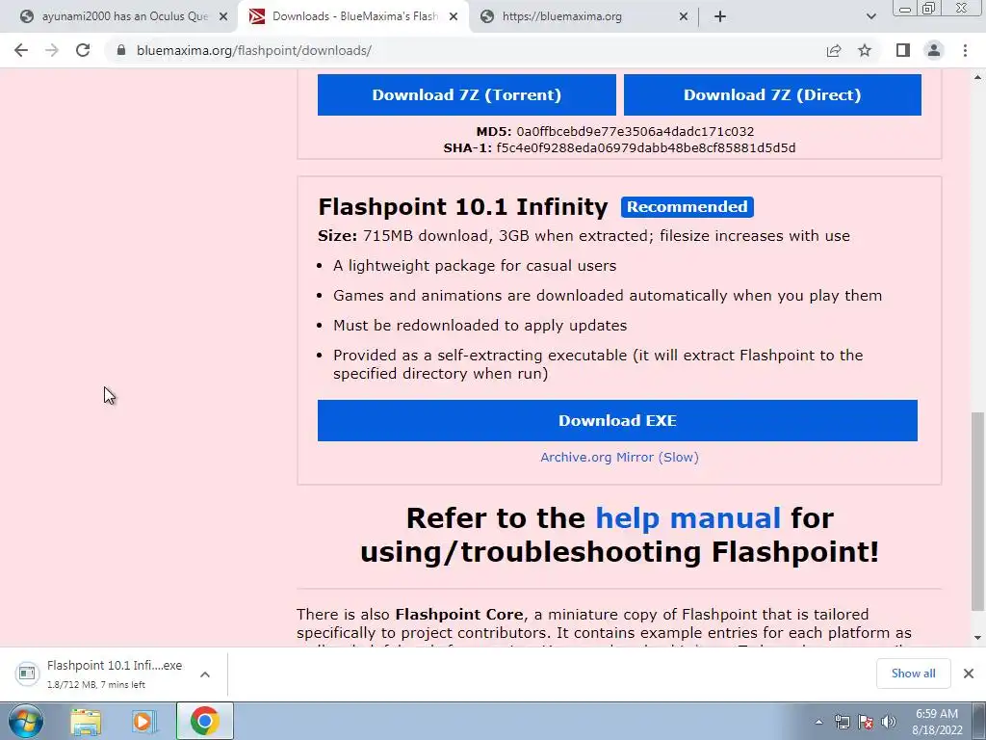The height and width of the screenshot is (740, 986).
Task: Click the Recommended badge
Action: (688, 207)
